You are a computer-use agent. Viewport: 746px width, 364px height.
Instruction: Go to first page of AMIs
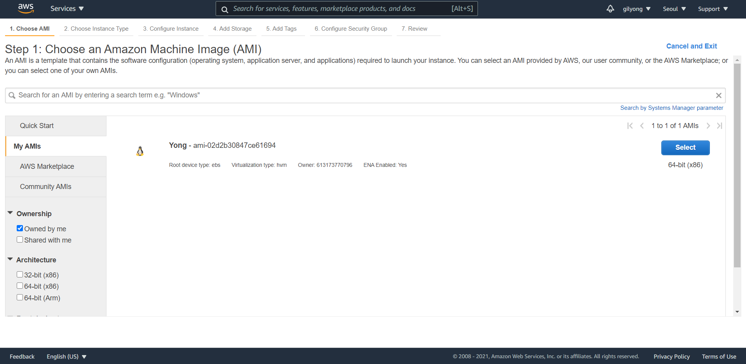click(x=630, y=126)
